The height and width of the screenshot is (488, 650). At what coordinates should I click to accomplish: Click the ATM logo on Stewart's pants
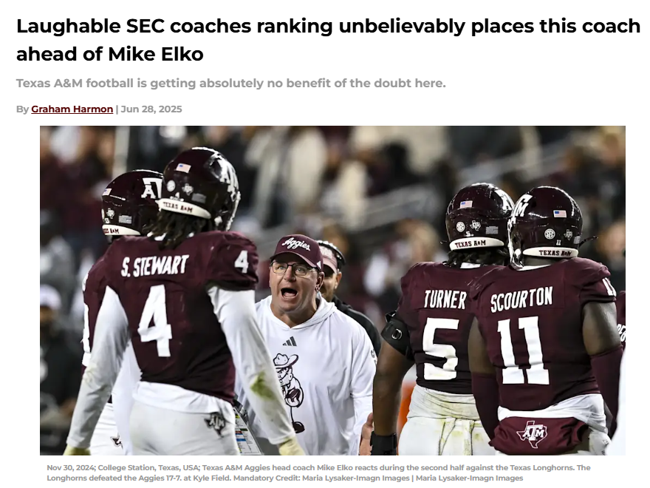click(x=216, y=424)
